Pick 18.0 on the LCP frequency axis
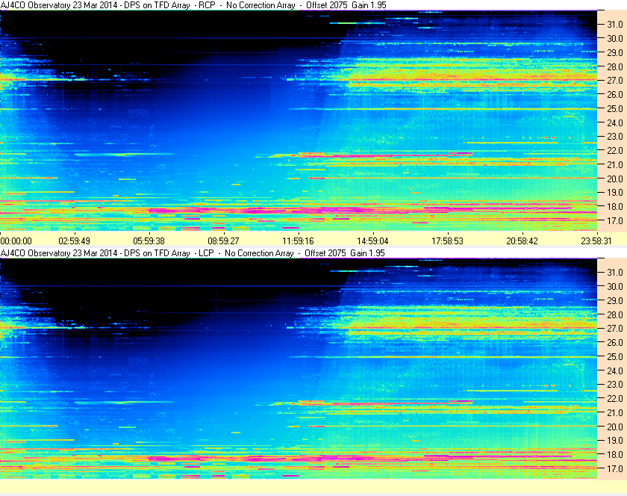 point(615,454)
